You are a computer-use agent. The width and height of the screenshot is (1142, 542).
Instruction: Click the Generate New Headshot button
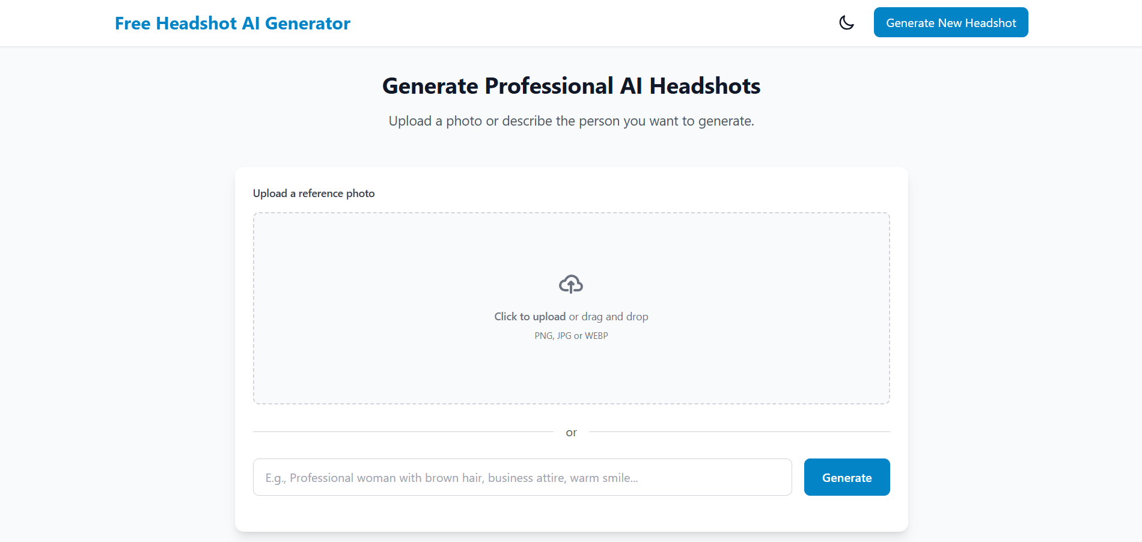(x=950, y=22)
